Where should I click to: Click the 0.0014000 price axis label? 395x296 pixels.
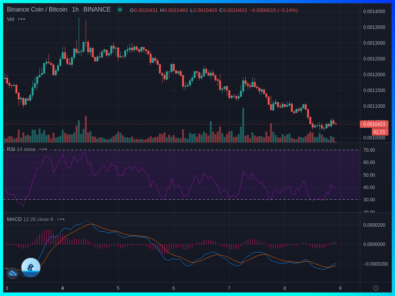point(374,11)
